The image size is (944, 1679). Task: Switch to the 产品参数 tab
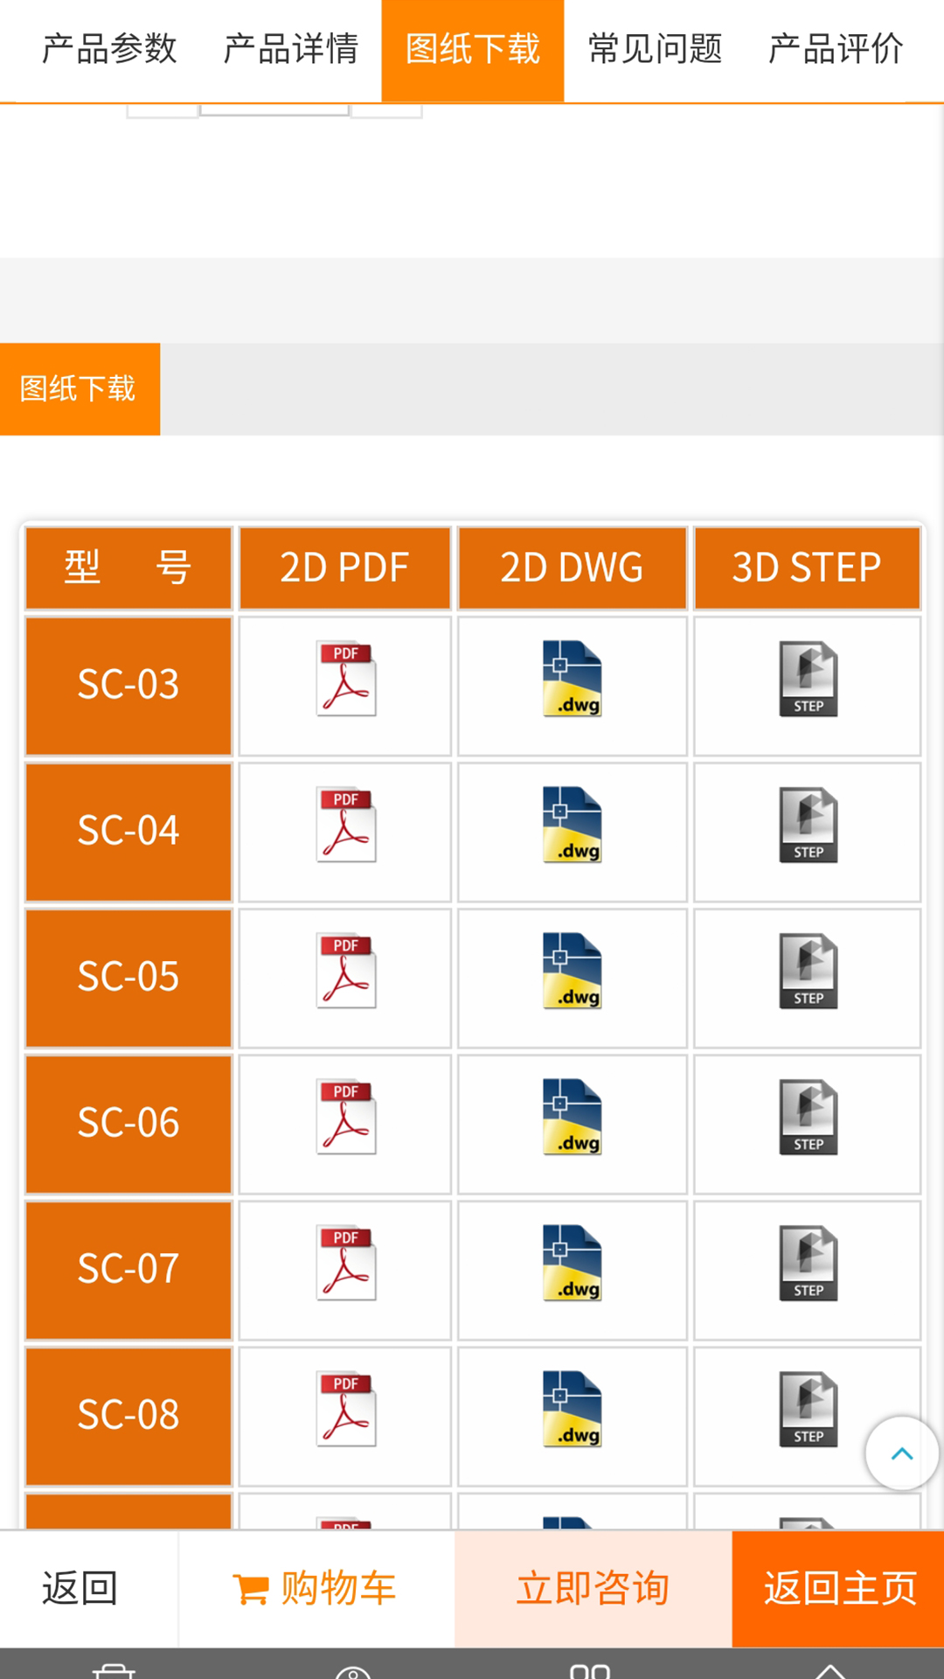(x=109, y=49)
